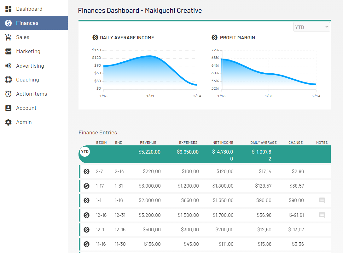The image size is (343, 253).
Task: Click the Dashboard grid icon
Action: click(x=8, y=8)
